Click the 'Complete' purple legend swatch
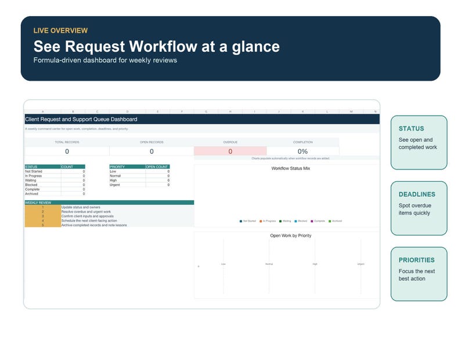This screenshot has width=461, height=346. coord(312,221)
